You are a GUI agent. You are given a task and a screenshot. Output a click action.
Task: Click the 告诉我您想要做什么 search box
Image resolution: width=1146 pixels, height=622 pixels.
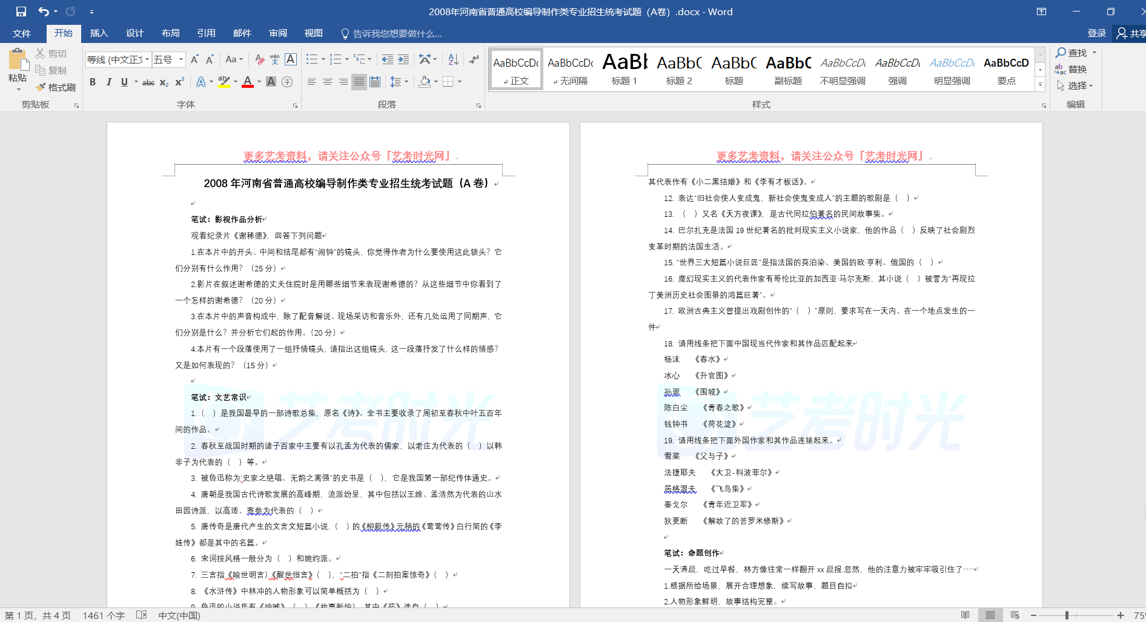(397, 34)
